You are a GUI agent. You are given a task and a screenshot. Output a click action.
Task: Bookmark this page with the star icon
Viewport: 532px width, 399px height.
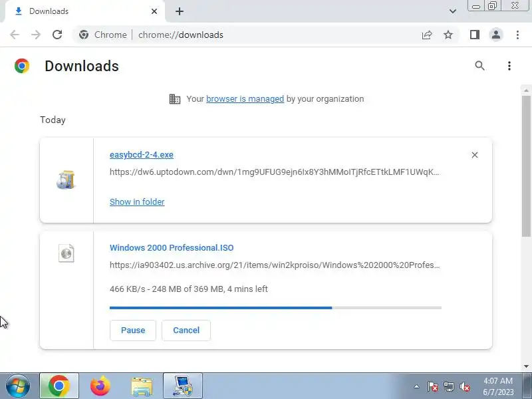448,35
